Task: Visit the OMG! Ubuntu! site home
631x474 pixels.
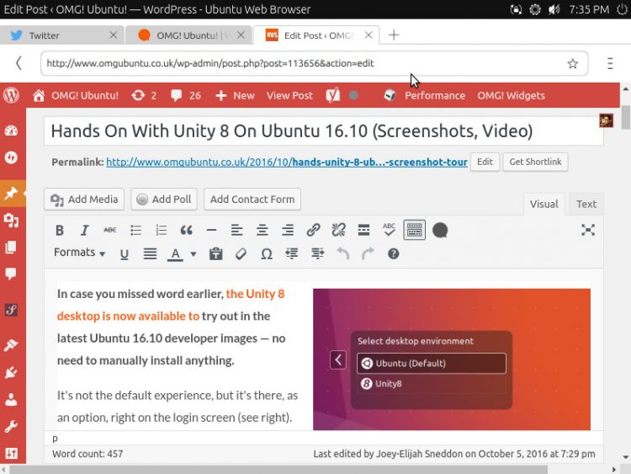Action: pos(76,95)
